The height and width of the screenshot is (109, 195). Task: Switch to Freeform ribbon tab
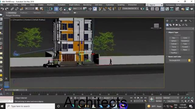[24, 13]
